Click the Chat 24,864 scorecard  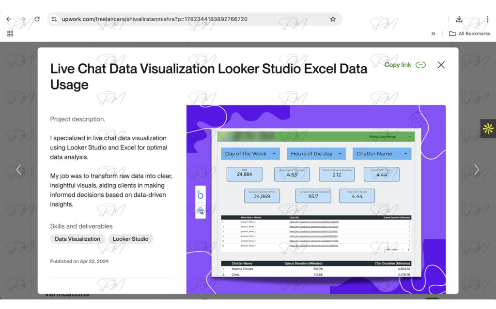(245, 174)
